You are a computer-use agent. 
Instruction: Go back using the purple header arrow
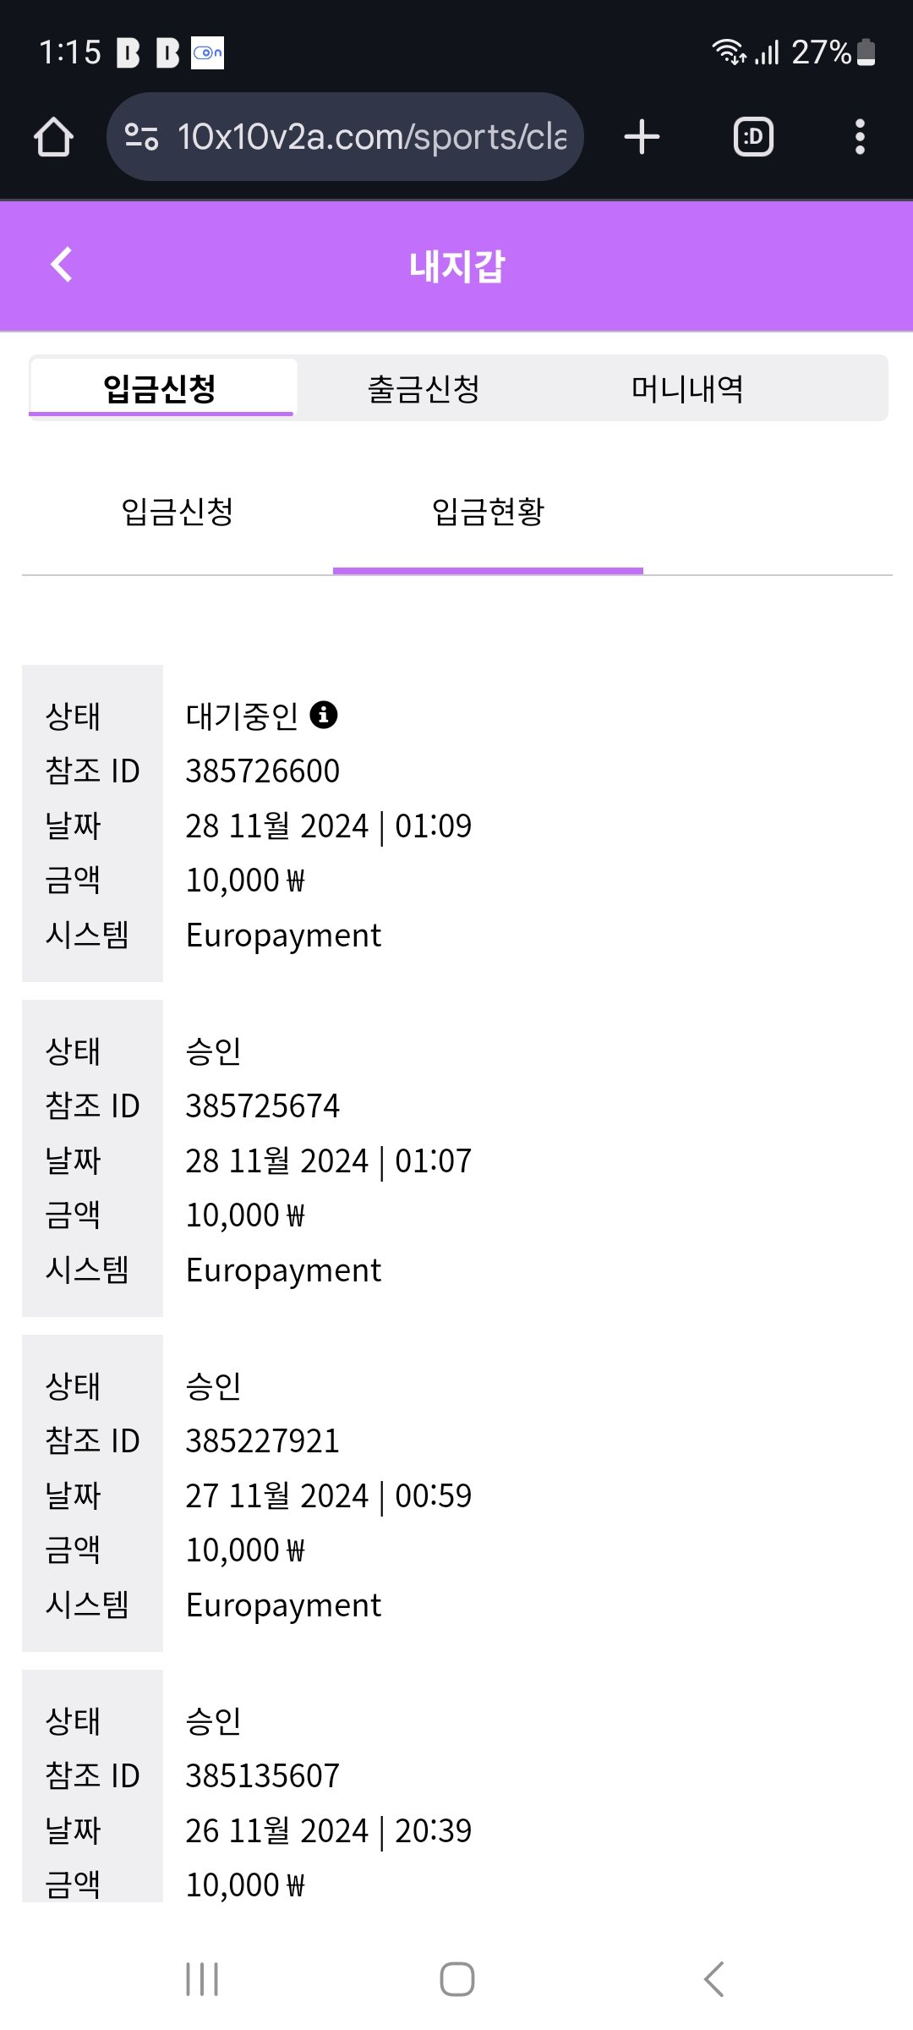point(62,265)
